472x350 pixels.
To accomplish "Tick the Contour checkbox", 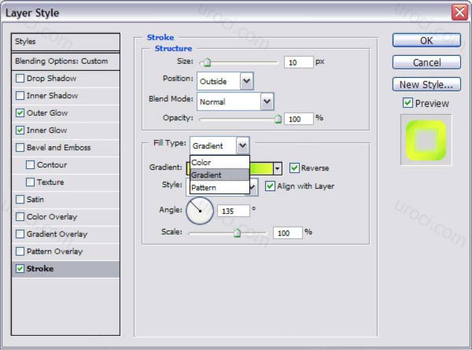I will (30, 165).
